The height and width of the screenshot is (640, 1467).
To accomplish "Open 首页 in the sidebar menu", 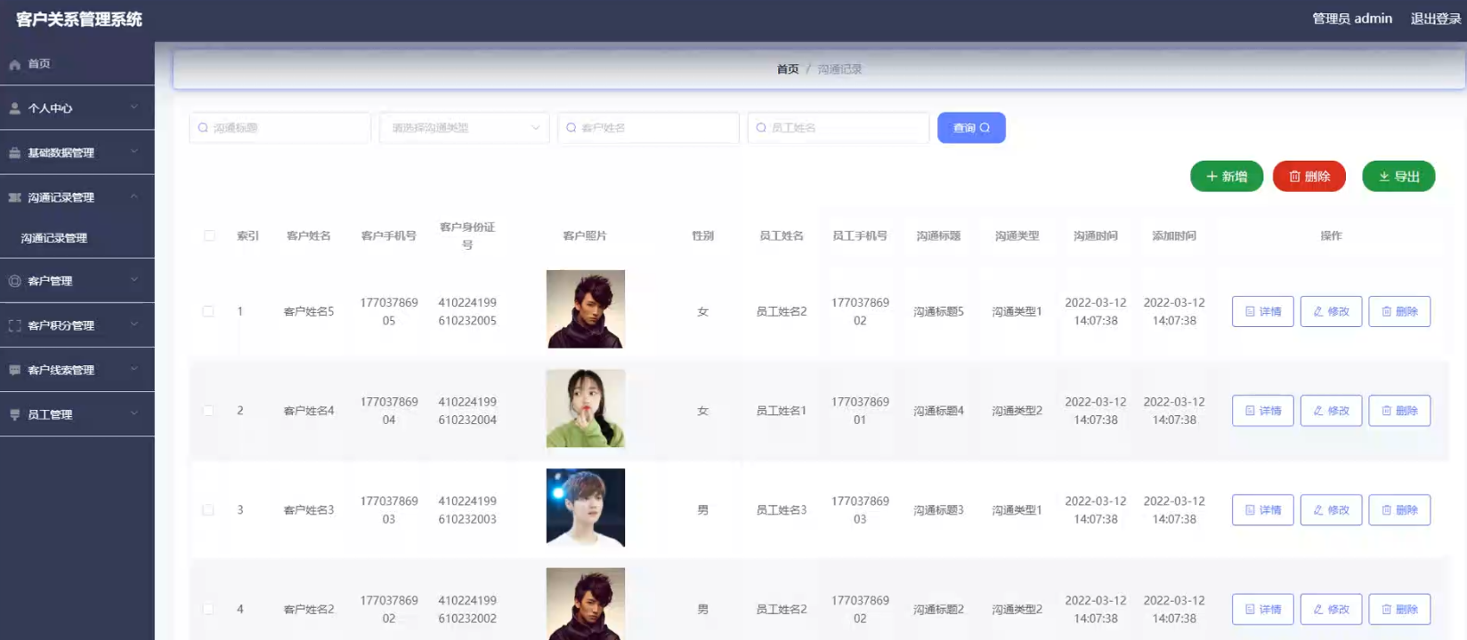I will [77, 64].
